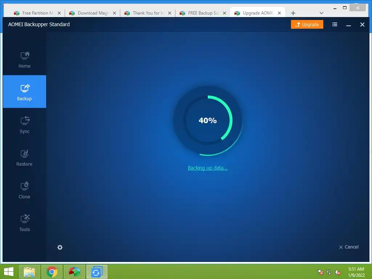The height and width of the screenshot is (279, 372).
Task: Open File Explorer from taskbar
Action: click(29, 272)
